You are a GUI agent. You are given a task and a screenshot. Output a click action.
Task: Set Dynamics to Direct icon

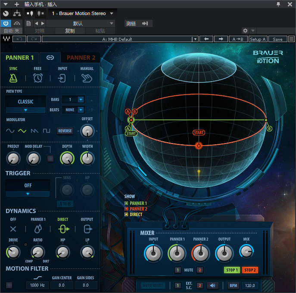64,229
